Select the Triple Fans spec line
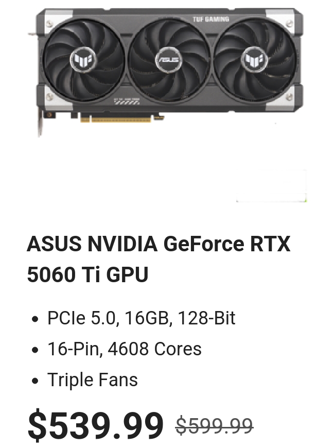Screen dimensions: 334x448 click(93, 380)
